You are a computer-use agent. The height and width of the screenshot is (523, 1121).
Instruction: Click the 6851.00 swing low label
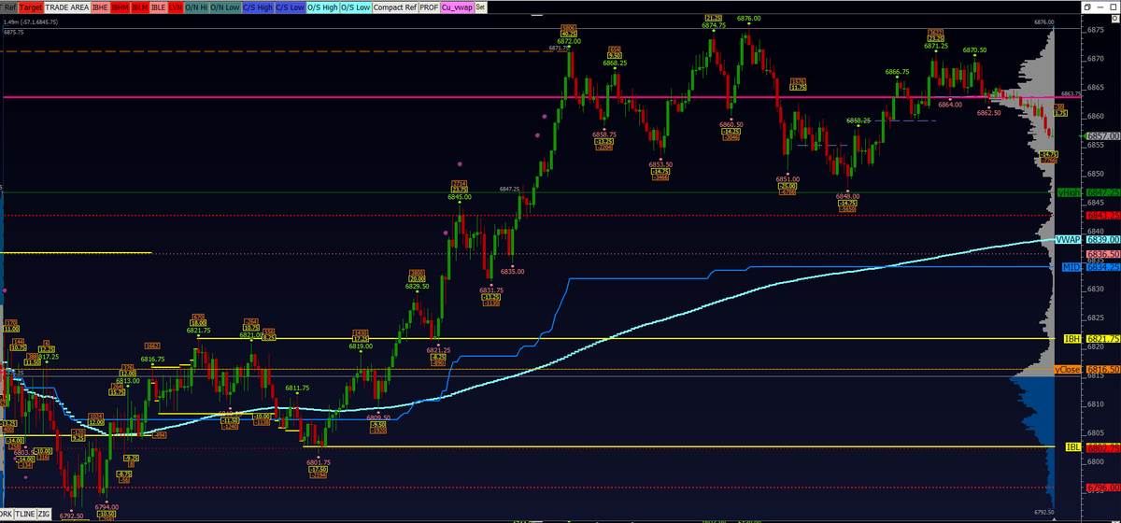pyautogui.click(x=788, y=179)
